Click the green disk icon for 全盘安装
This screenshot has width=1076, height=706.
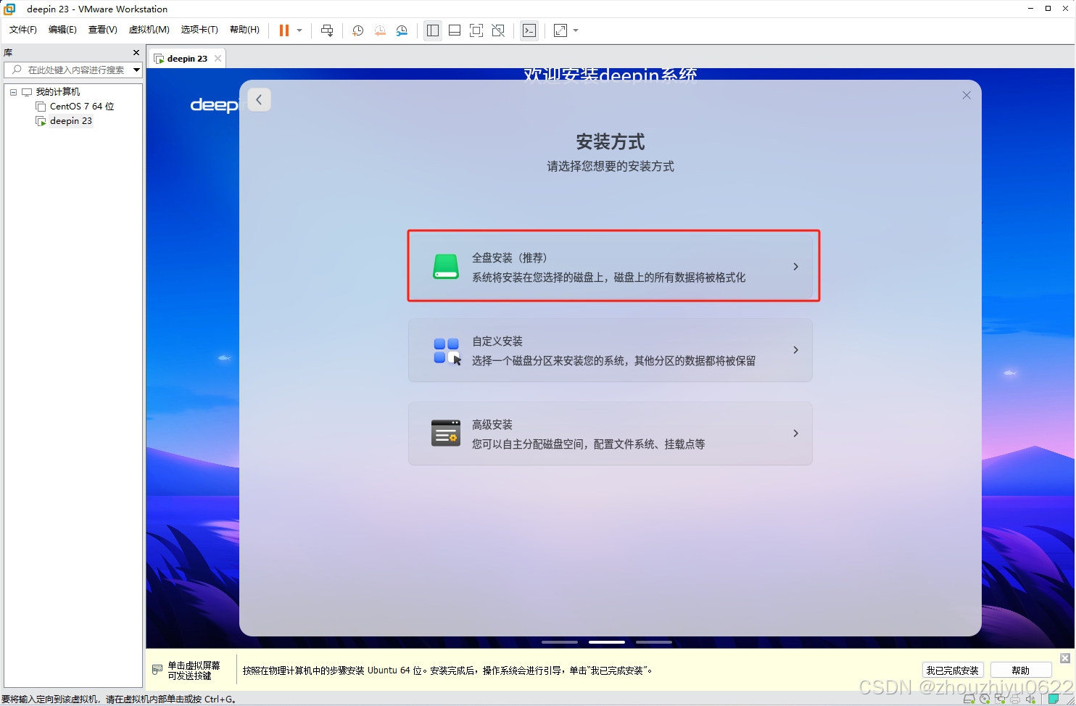[446, 267]
